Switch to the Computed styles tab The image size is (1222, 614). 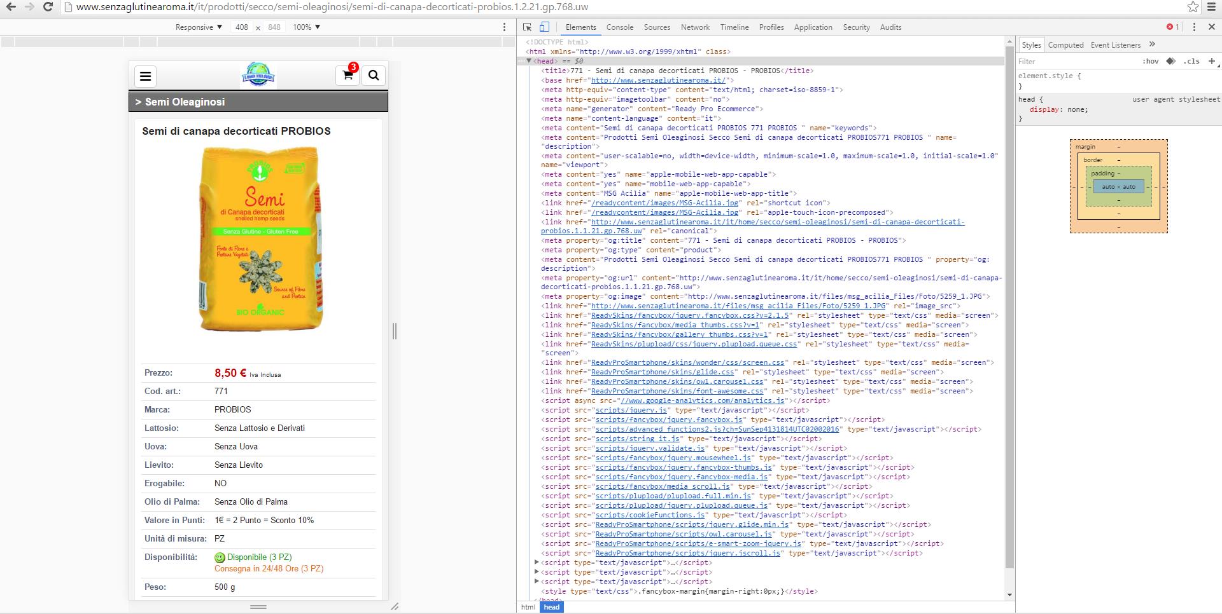coord(1065,45)
